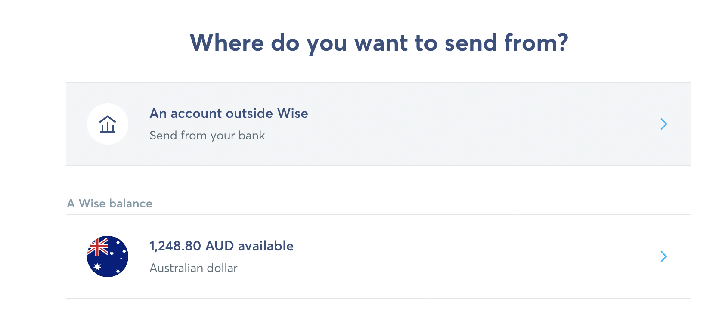Click the Australian flag icon
Screen dimensions: 725x321
click(x=108, y=256)
